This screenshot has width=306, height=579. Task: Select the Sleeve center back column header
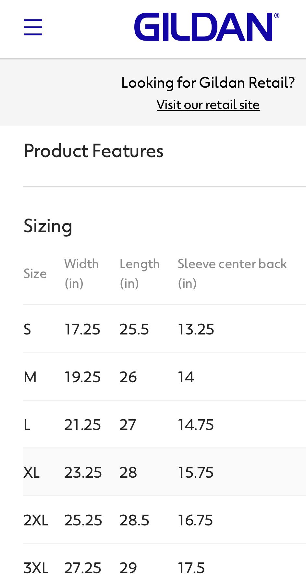pos(232,273)
